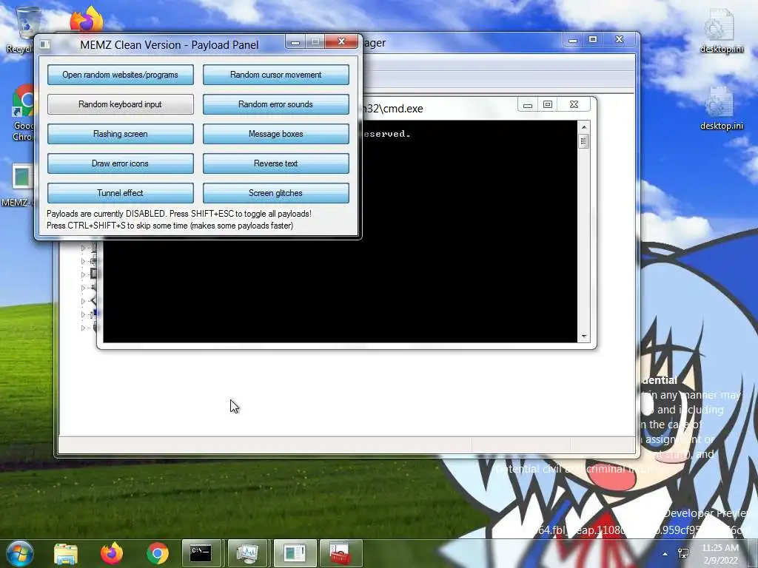Screen dimensions: 758x568
Task: Open the network tray icon
Action: point(683,553)
